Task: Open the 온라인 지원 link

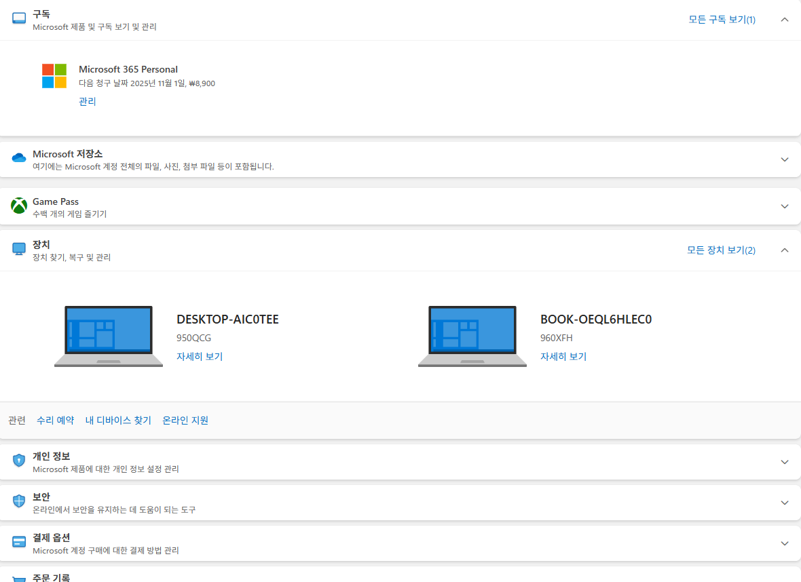Action: point(185,420)
